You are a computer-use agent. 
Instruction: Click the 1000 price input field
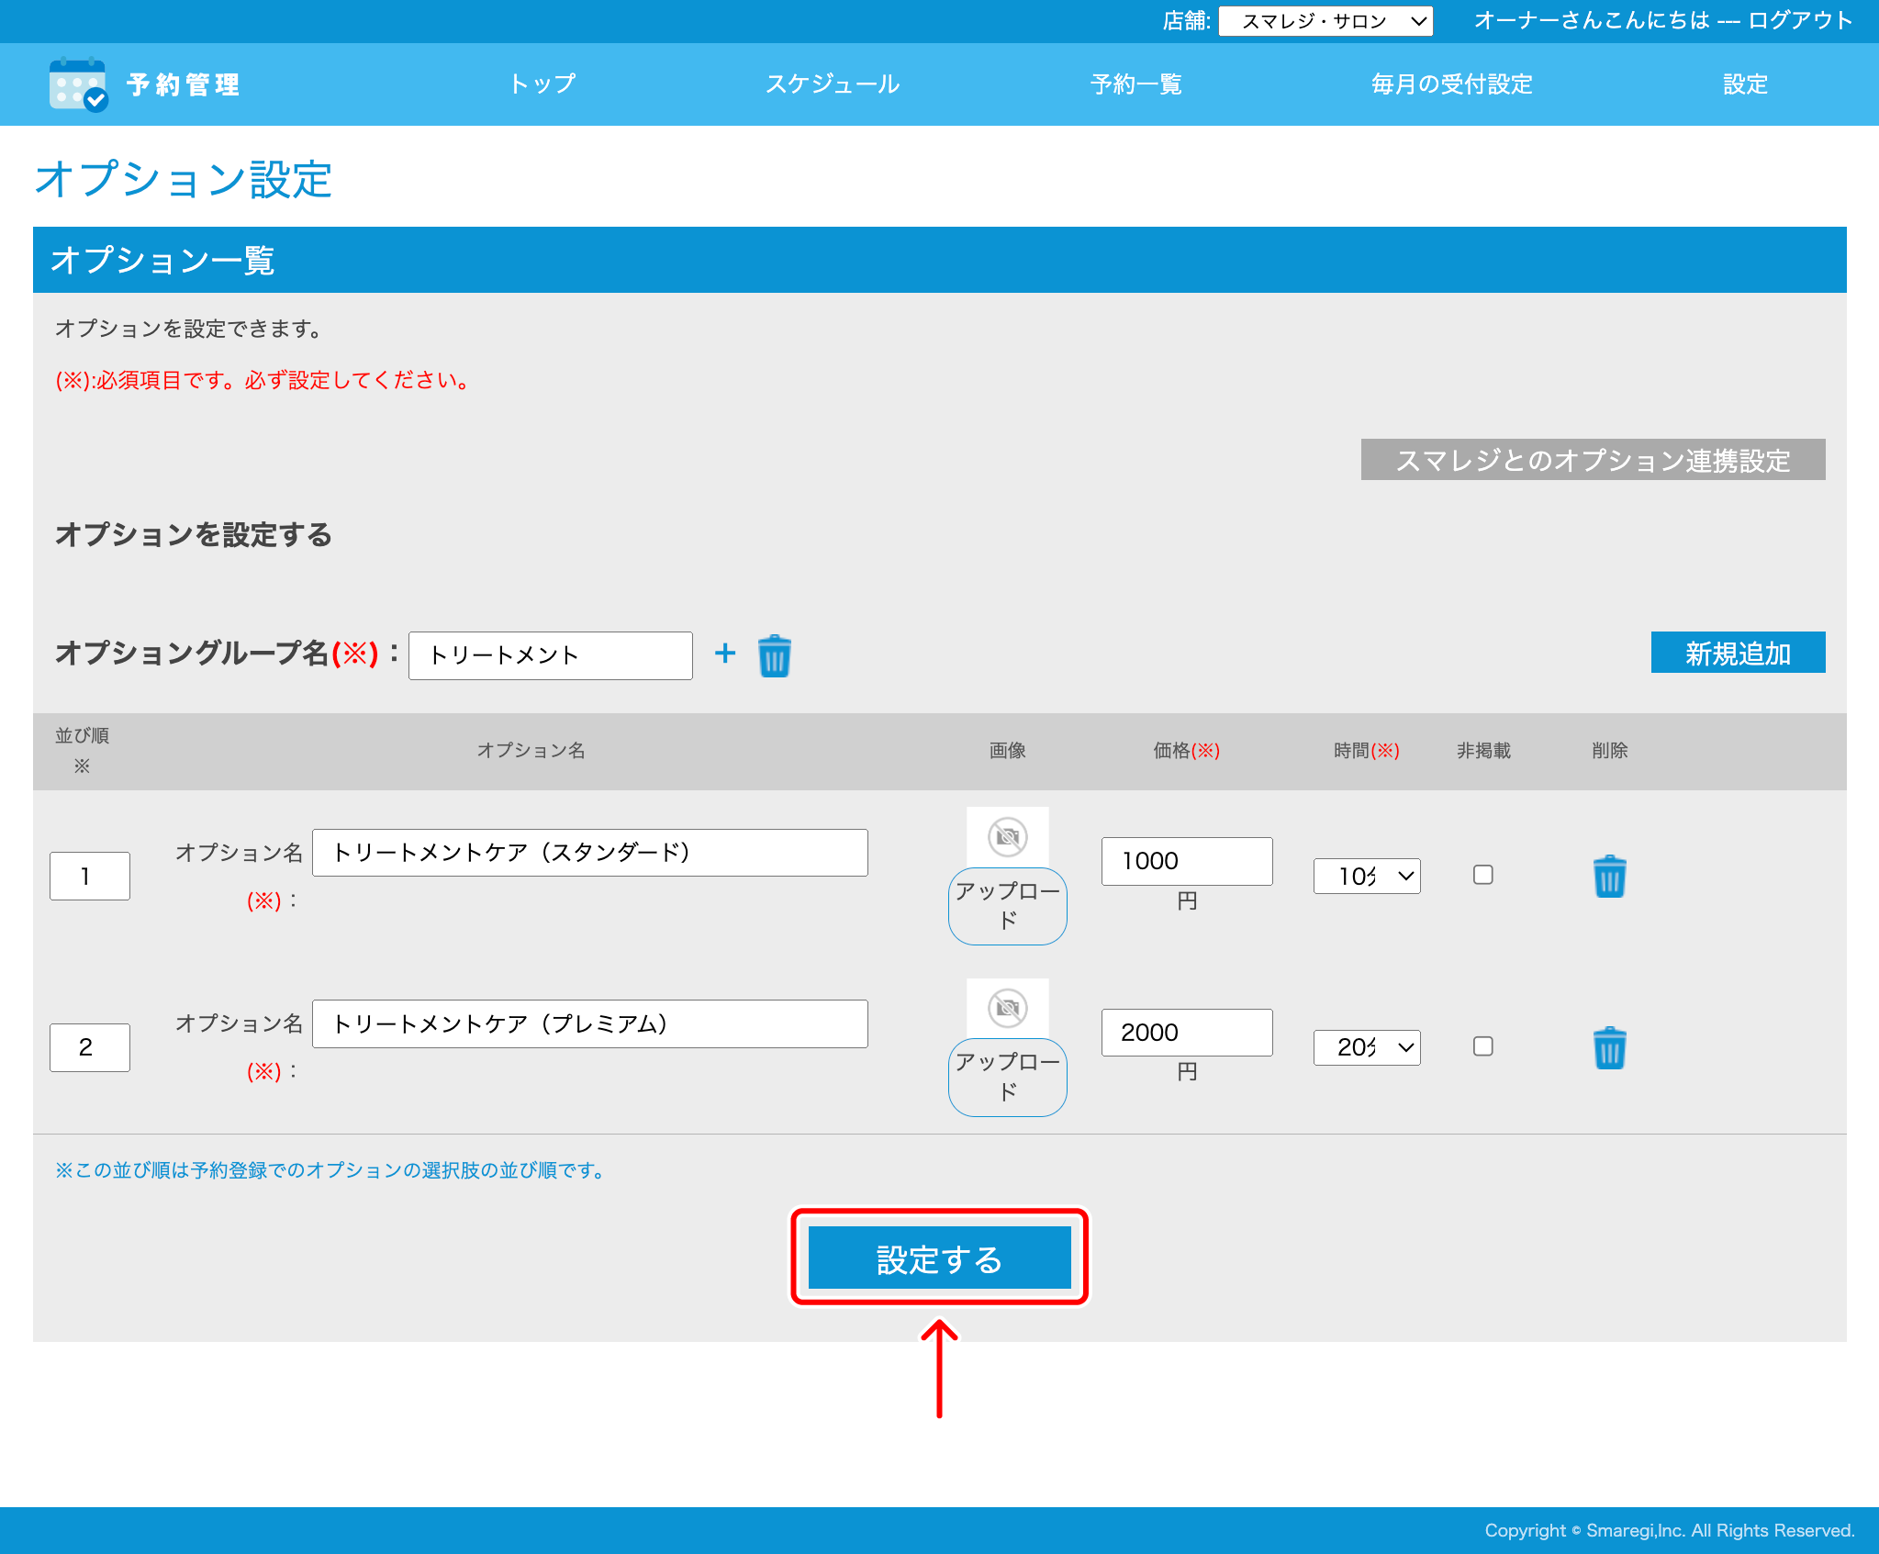(1186, 861)
